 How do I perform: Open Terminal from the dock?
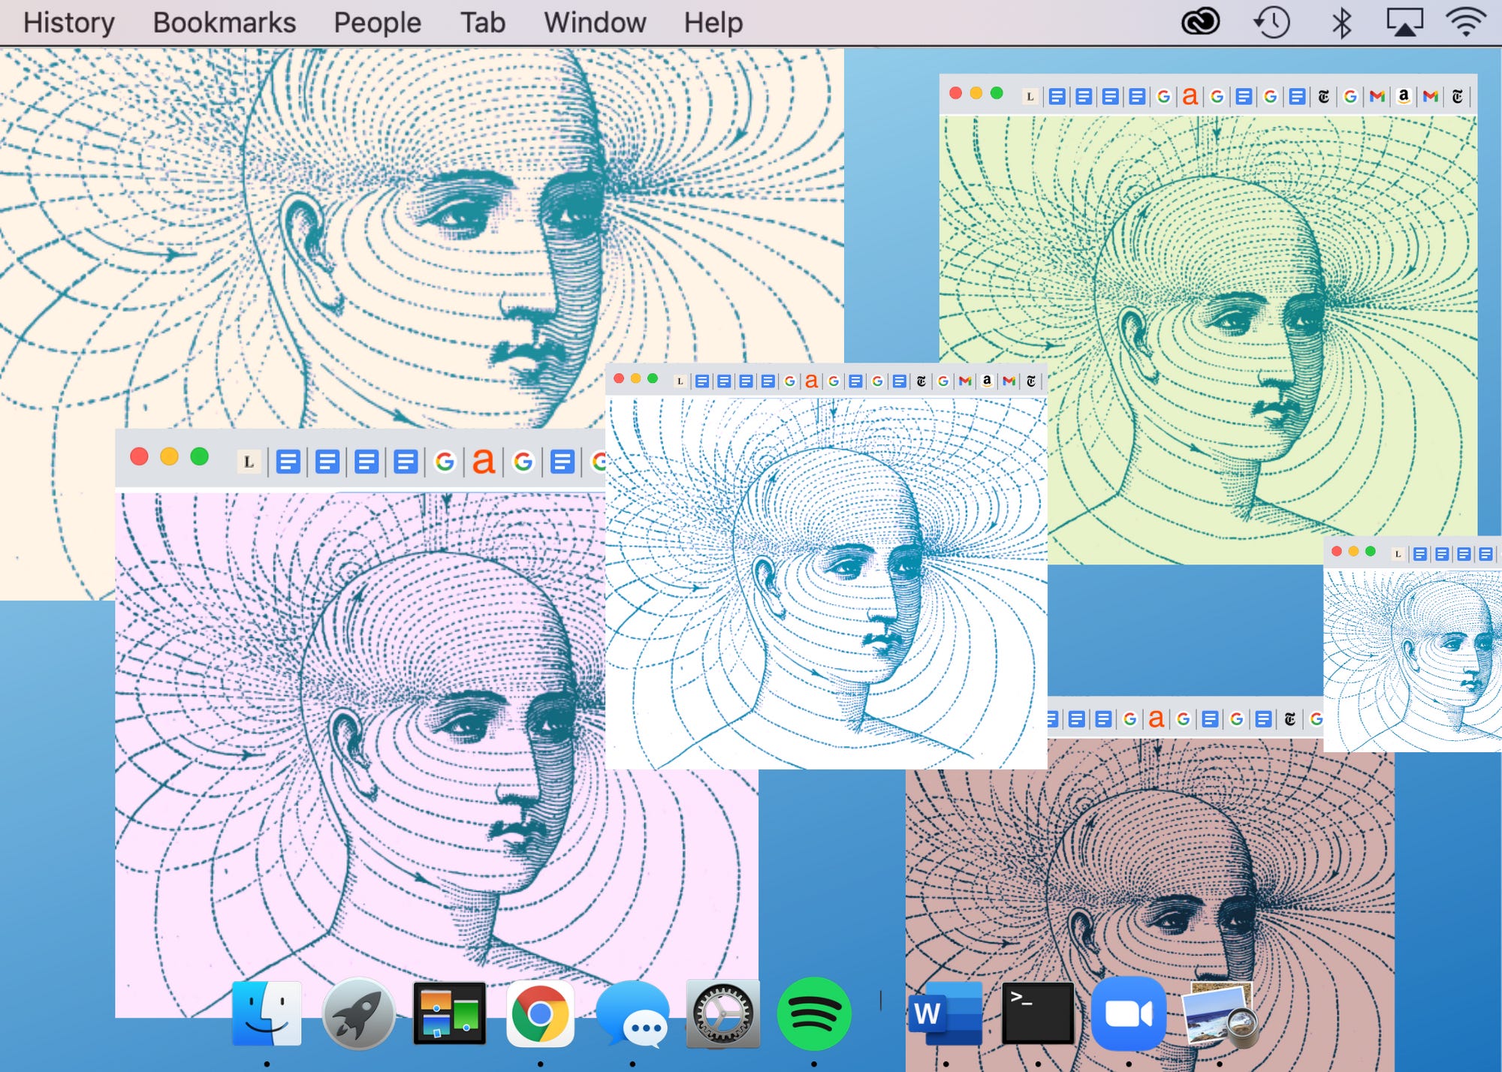coord(1037,1013)
